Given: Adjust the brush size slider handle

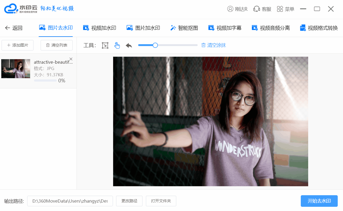Looking at the screenshot, I should pyautogui.click(x=155, y=45).
